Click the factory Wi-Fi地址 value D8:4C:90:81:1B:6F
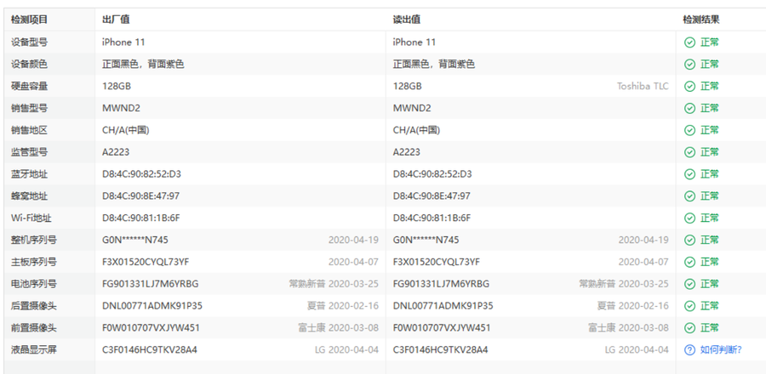Screen dimensions: 766x374 (x=141, y=218)
